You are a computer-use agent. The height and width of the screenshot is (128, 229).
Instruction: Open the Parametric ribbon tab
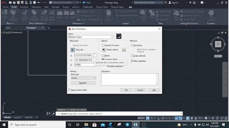click(x=36, y=7)
